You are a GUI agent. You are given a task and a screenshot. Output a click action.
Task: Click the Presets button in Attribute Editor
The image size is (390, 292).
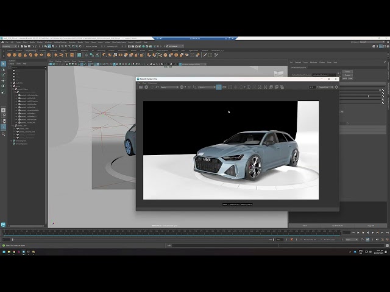point(347,75)
